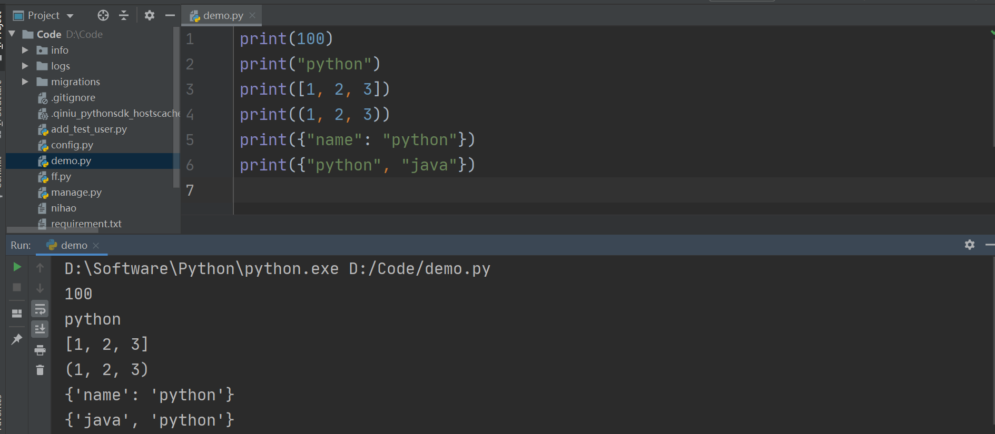
Task: Toggle scroll to end of output
Action: click(40, 329)
